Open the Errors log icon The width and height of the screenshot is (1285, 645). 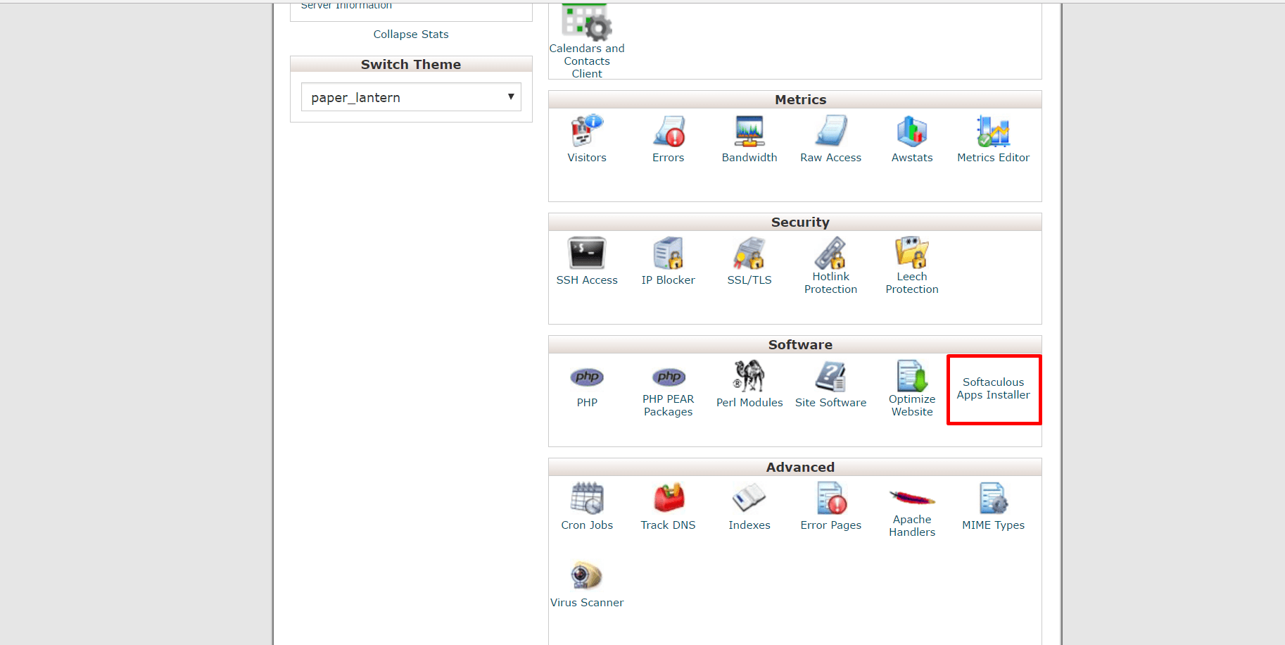point(669,131)
